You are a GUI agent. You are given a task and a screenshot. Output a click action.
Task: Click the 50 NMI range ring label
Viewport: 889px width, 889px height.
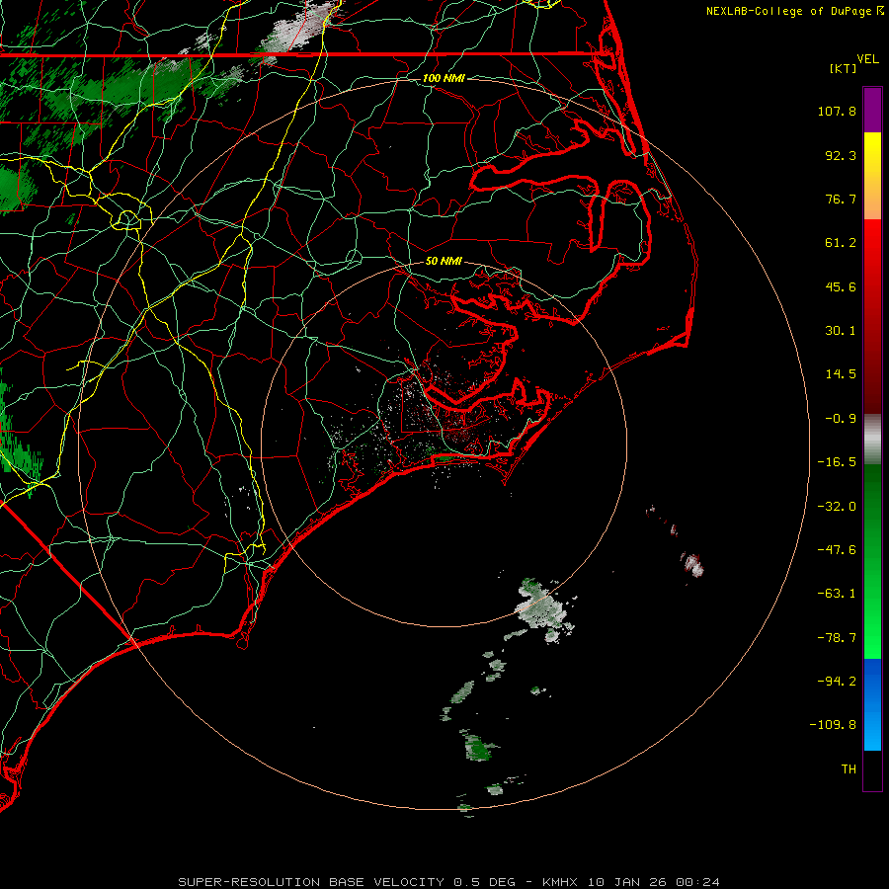point(444,262)
